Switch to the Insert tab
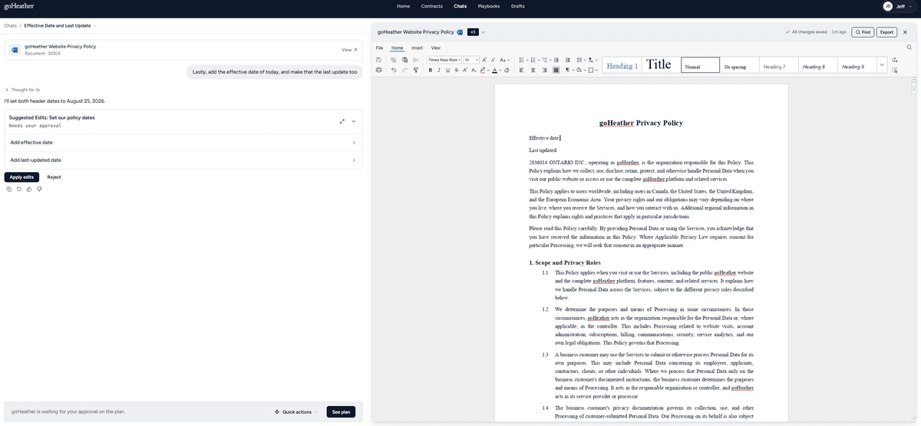Viewport: 921px width, 426px height. point(417,48)
